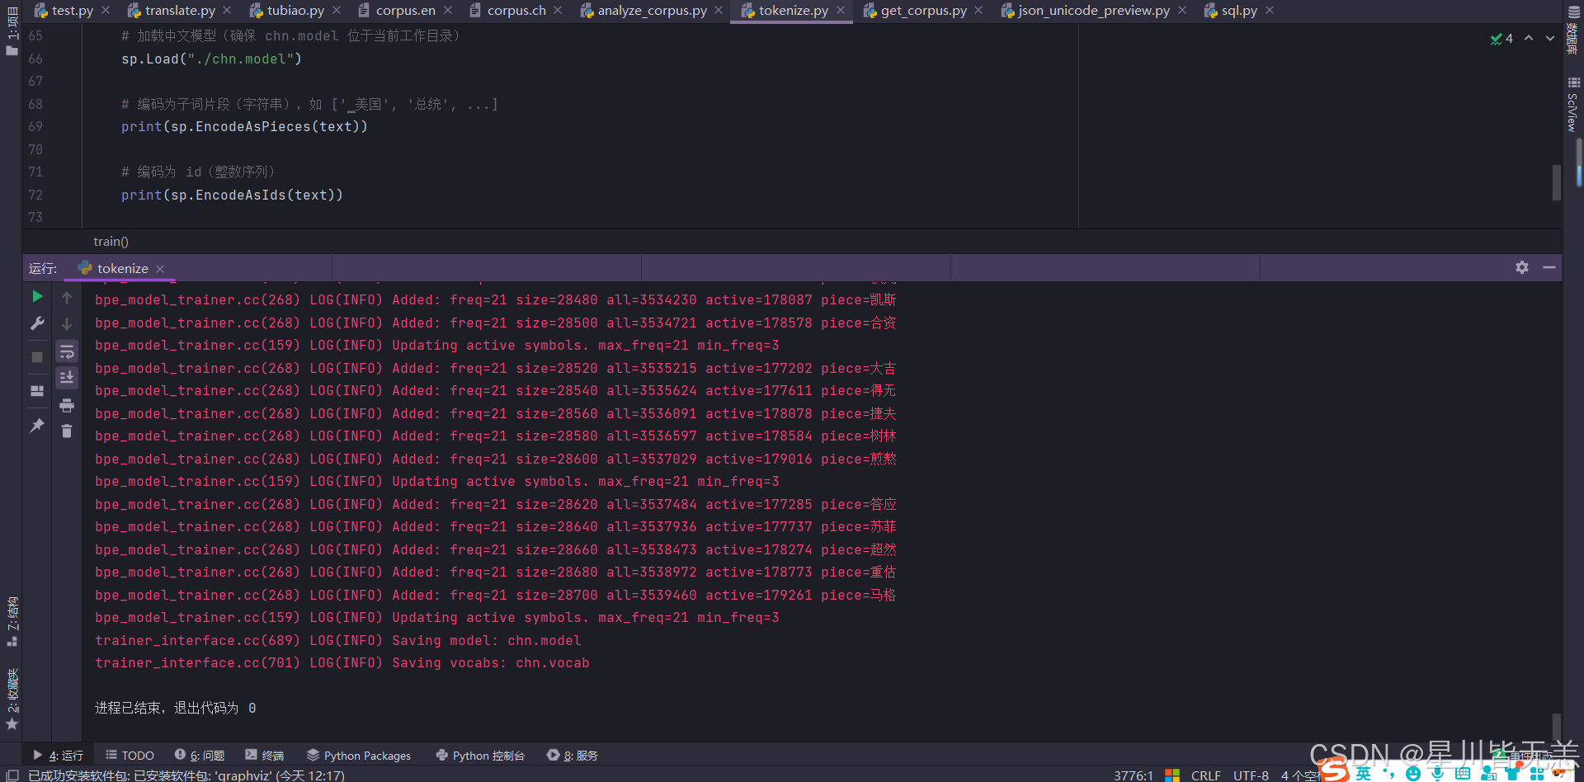Close the tokenize run tab

(x=160, y=269)
